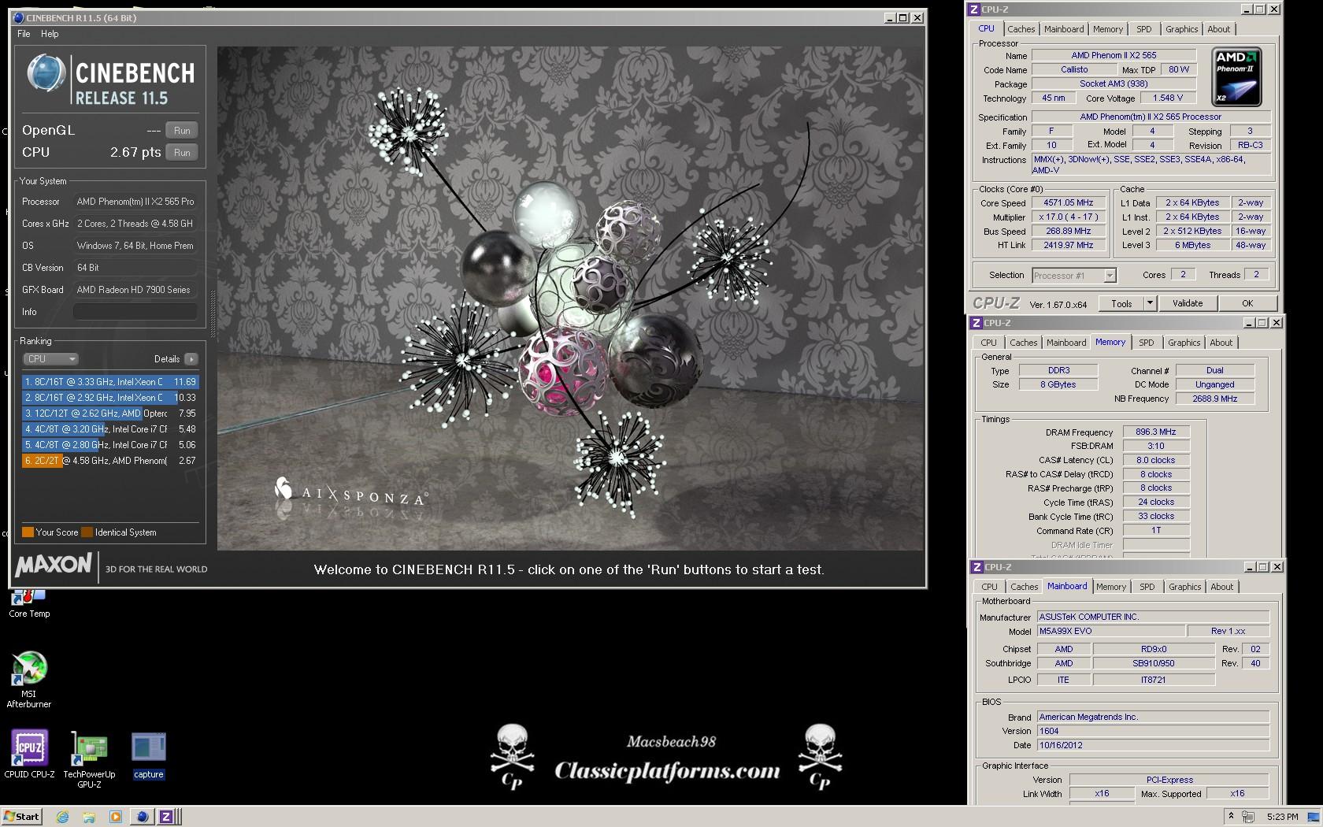
Task: Open the SPD tab in top CPU-Z window
Action: point(1144,29)
